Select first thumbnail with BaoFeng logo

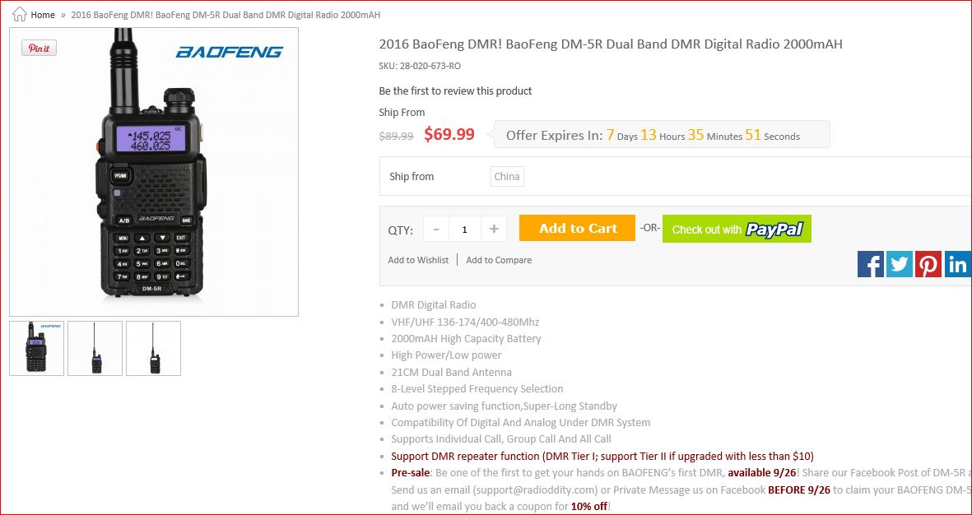tap(36, 348)
